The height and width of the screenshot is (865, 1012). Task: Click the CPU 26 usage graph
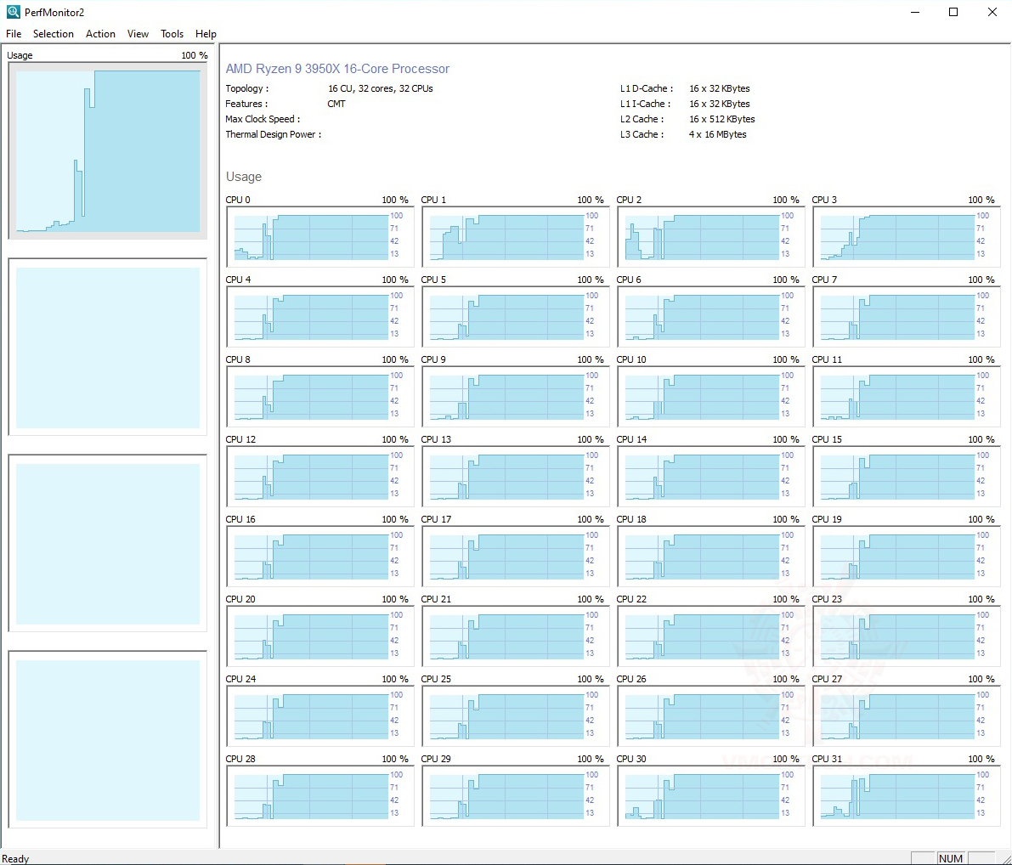[711, 717]
